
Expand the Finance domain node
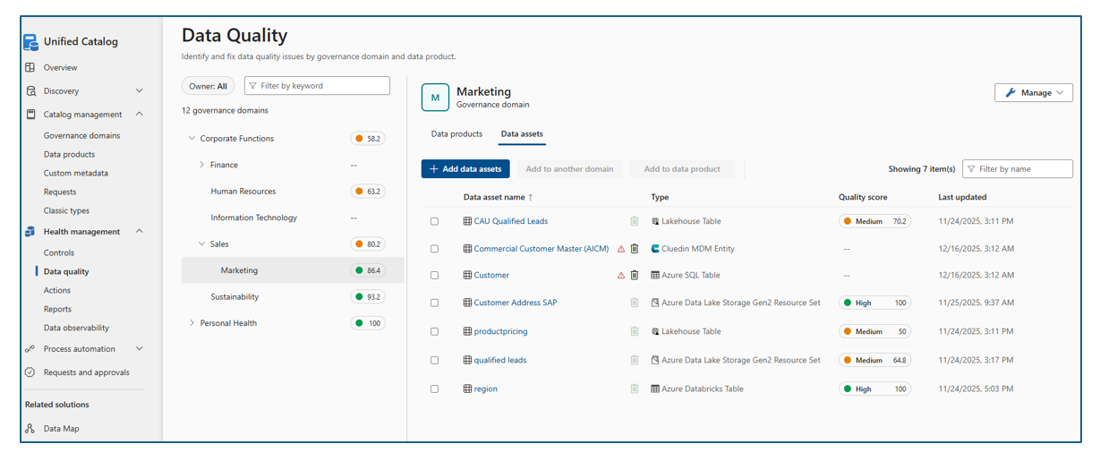pyautogui.click(x=202, y=165)
